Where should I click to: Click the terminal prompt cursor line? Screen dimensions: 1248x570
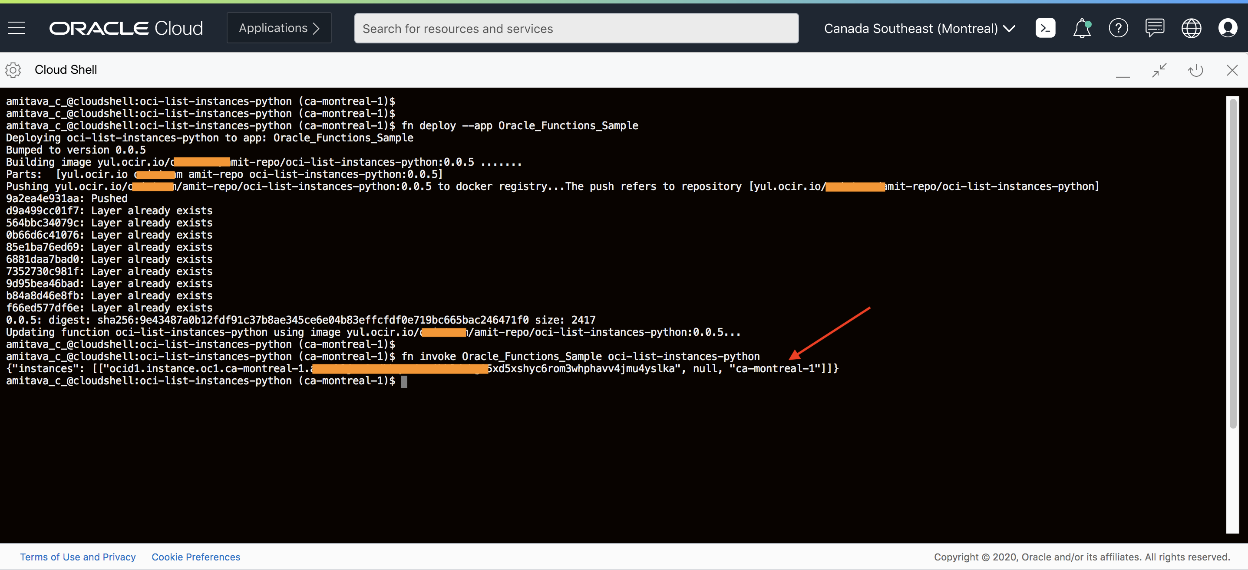pos(404,381)
